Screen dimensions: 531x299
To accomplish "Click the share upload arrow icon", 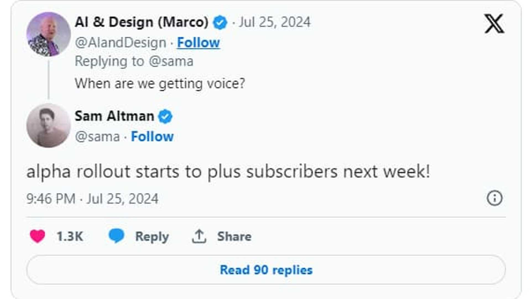I will [x=199, y=236].
